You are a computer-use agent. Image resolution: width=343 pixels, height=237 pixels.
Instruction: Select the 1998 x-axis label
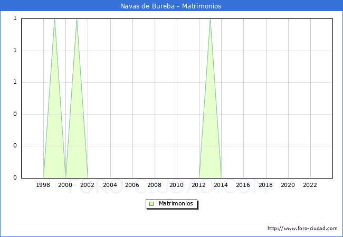(x=43, y=185)
